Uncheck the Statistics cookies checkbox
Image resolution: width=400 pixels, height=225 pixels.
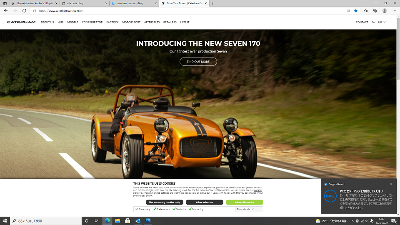pyautogui.click(x=174, y=209)
